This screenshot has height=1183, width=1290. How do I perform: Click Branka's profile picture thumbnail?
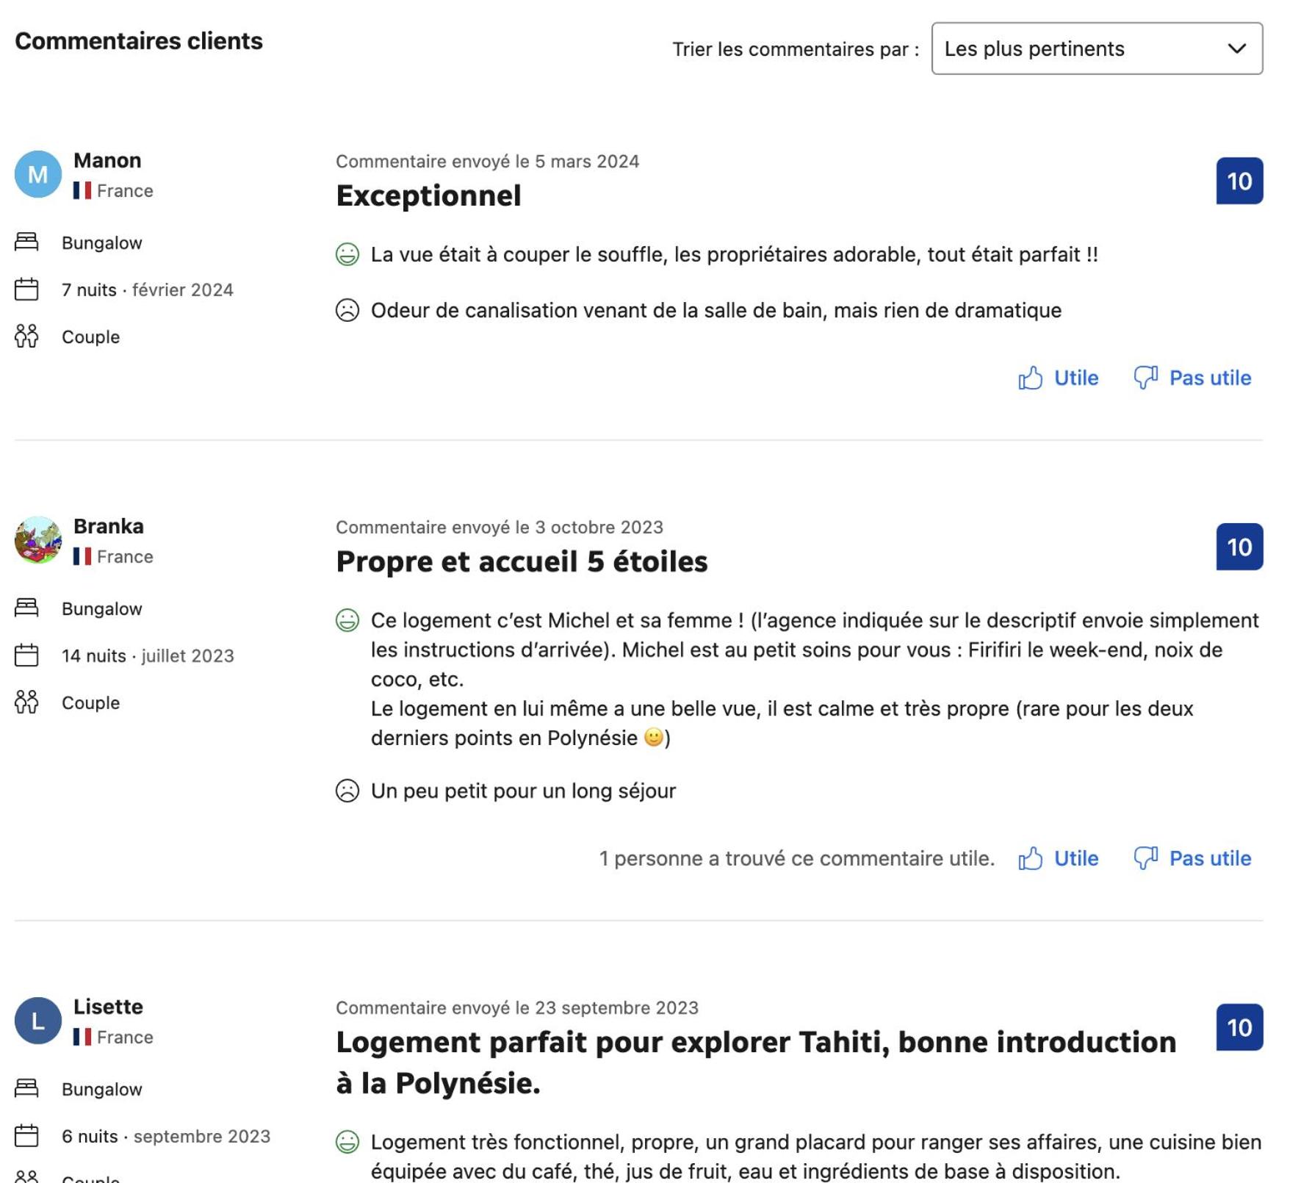38,540
